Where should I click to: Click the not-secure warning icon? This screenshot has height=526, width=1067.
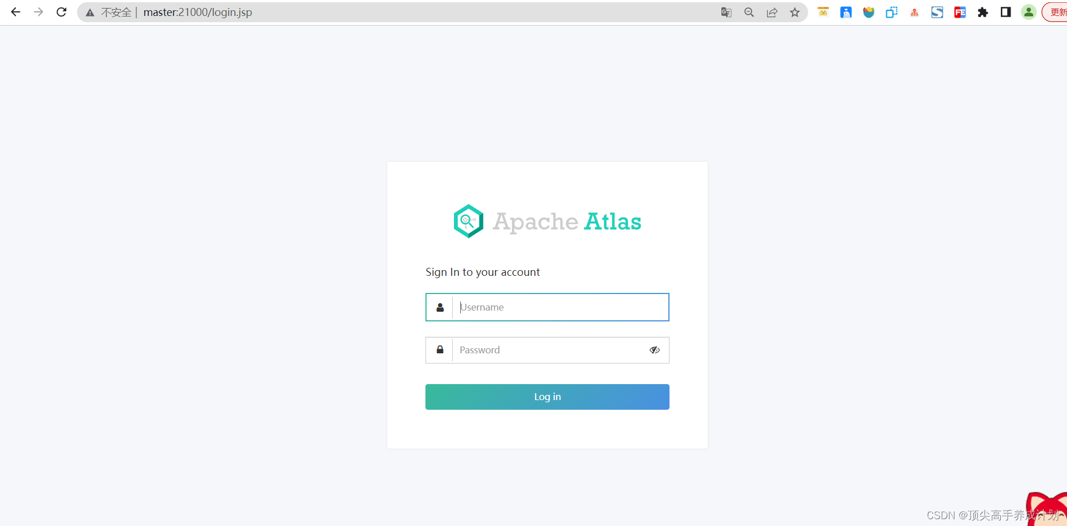click(90, 13)
